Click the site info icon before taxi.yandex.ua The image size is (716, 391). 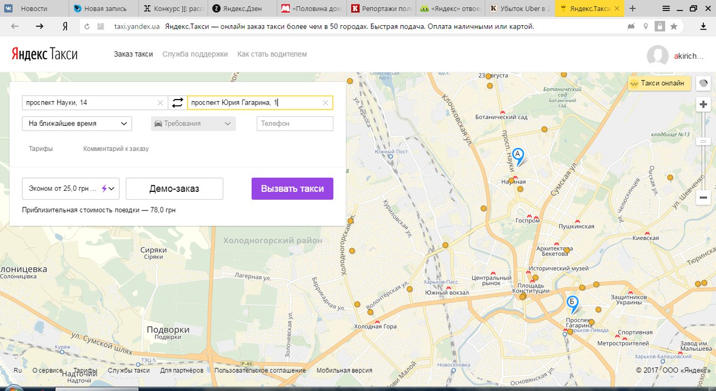(101, 26)
